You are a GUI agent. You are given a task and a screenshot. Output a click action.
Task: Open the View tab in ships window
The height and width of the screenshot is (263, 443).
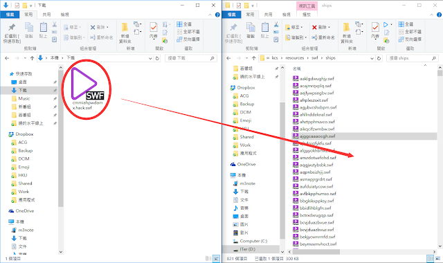click(x=286, y=15)
